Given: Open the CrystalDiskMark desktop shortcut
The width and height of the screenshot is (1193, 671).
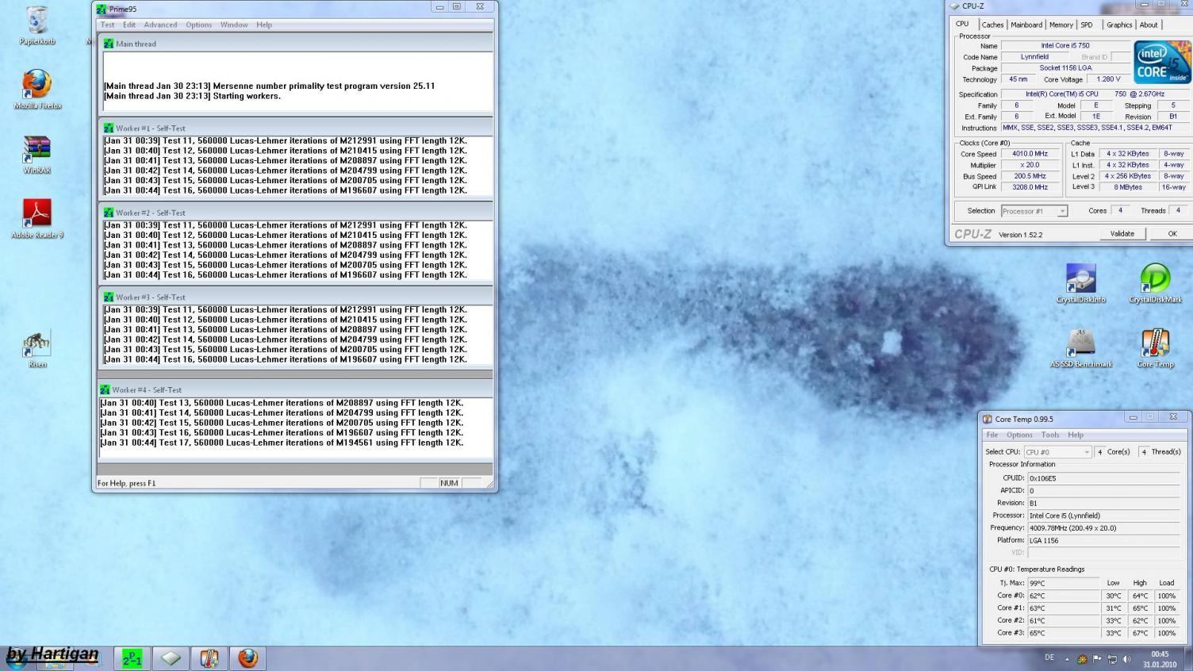Looking at the screenshot, I should [1155, 283].
